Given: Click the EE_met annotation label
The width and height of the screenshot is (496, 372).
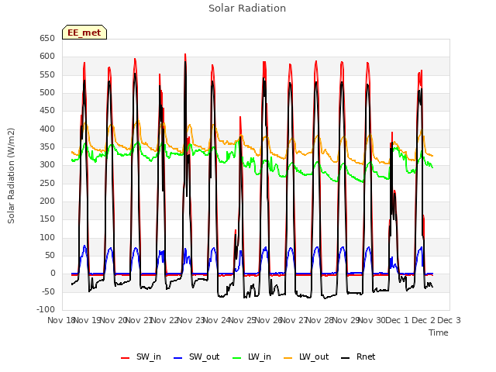Looking at the screenshot, I should click(84, 33).
